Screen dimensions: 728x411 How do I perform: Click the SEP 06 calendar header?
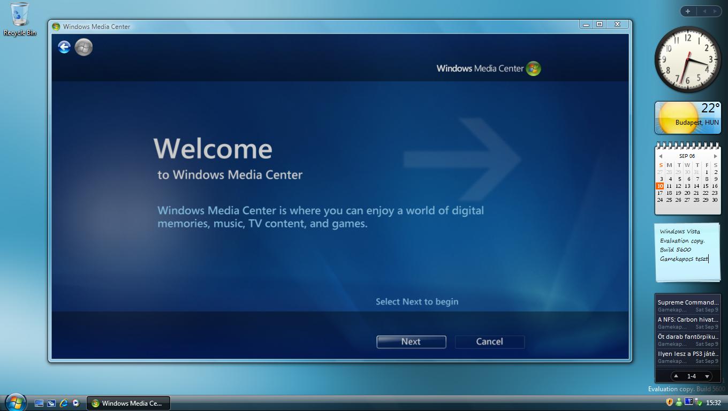pyautogui.click(x=687, y=156)
